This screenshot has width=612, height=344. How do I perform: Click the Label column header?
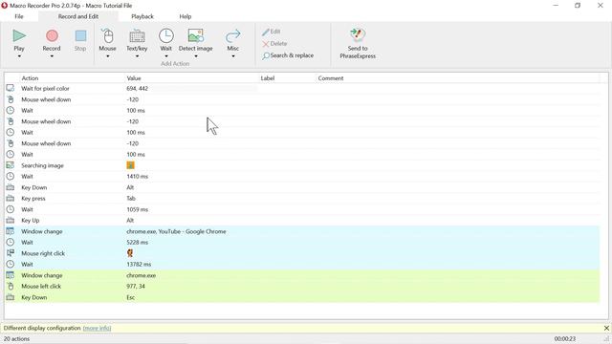click(x=268, y=78)
